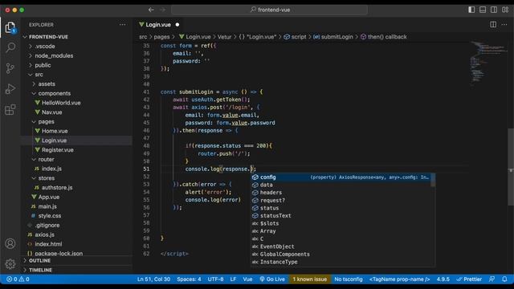Open the Manage gear icon
514x289 pixels.
10,264
